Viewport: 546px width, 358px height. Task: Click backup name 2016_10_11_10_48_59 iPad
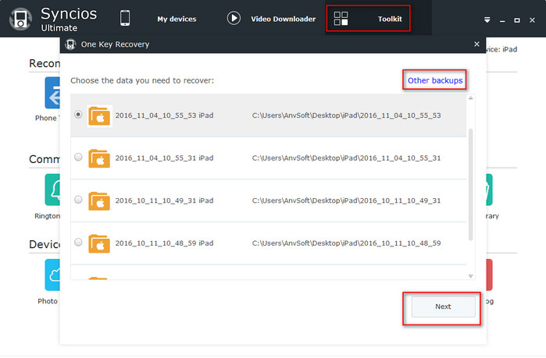tap(164, 243)
